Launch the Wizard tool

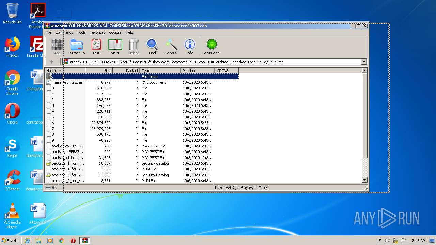click(x=171, y=47)
